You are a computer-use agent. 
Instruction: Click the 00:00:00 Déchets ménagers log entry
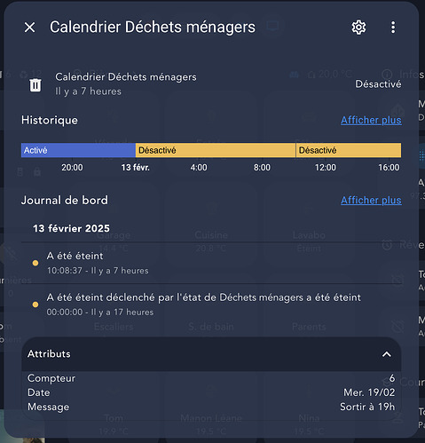[x=211, y=305]
